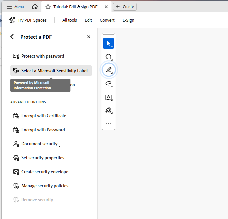Go to the Home view
Screen dimensions: 228x219
coord(35,7)
